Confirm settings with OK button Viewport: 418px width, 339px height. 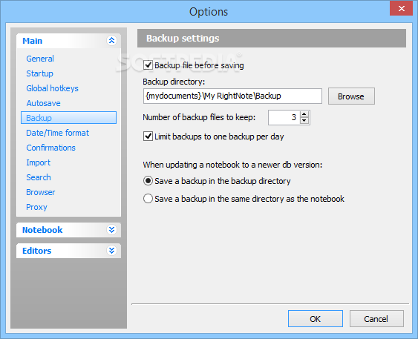316,318
